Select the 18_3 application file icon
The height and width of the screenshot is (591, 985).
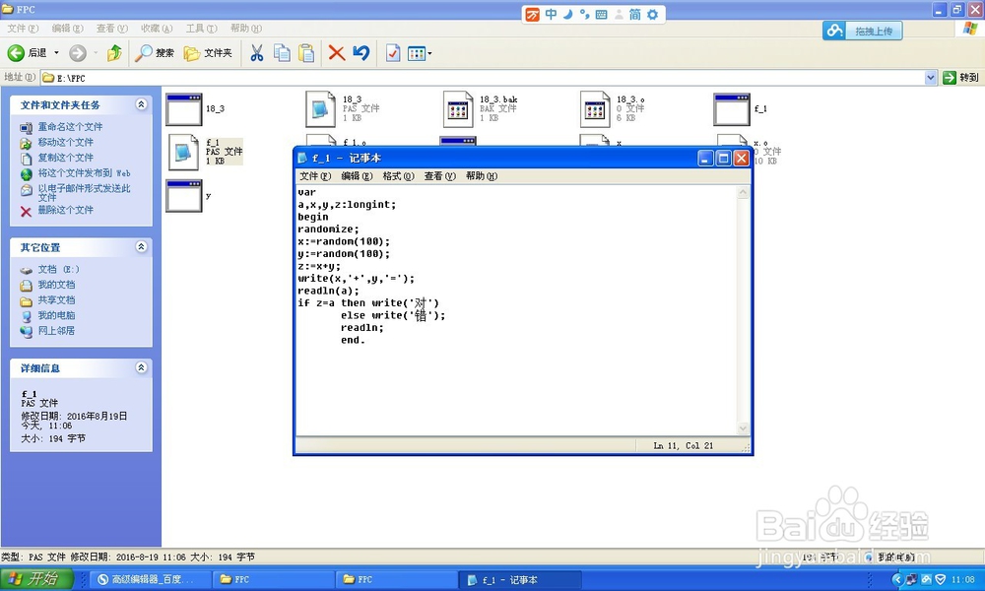click(184, 109)
